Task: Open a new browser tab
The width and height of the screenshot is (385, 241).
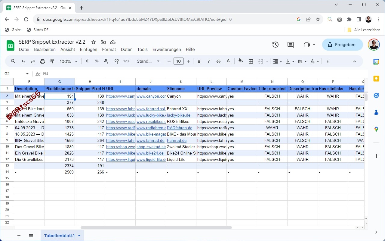Action: coord(81,8)
